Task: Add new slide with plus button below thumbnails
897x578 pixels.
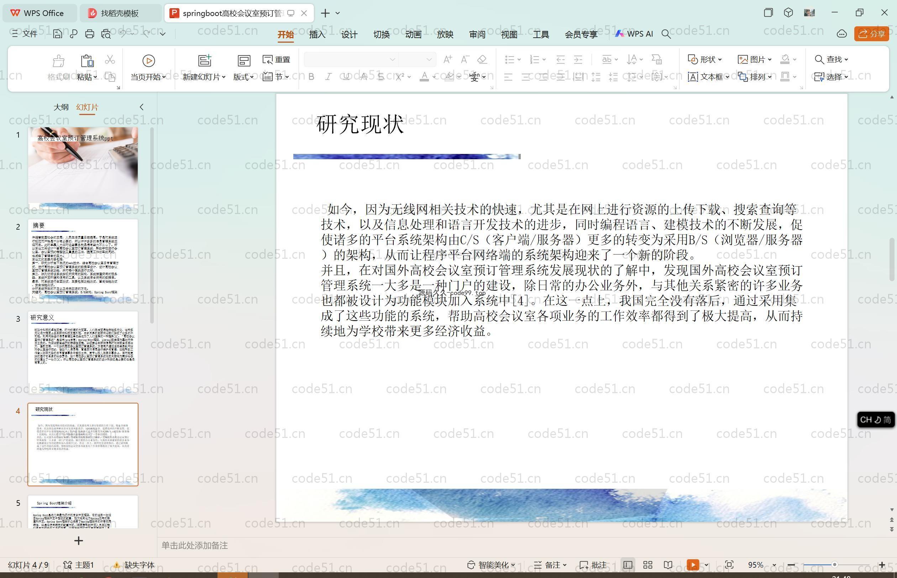Action: pyautogui.click(x=79, y=541)
